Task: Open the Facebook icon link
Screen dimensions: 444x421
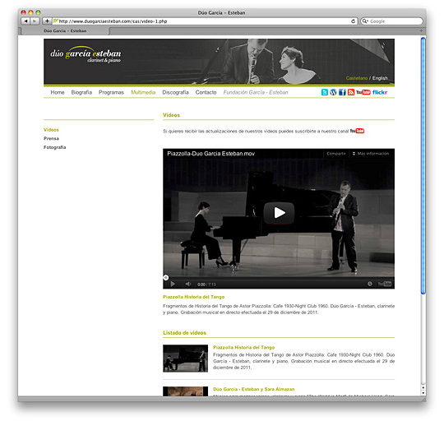Action: (342, 92)
